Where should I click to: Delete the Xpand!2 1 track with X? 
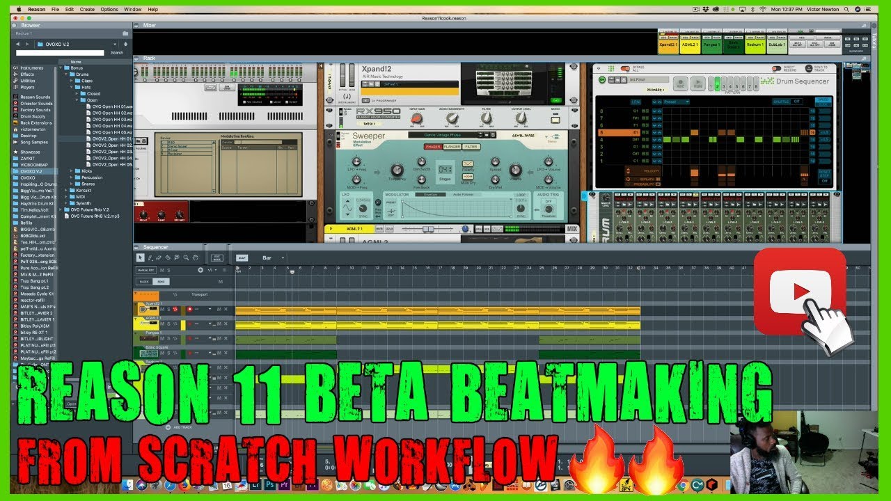point(226,309)
